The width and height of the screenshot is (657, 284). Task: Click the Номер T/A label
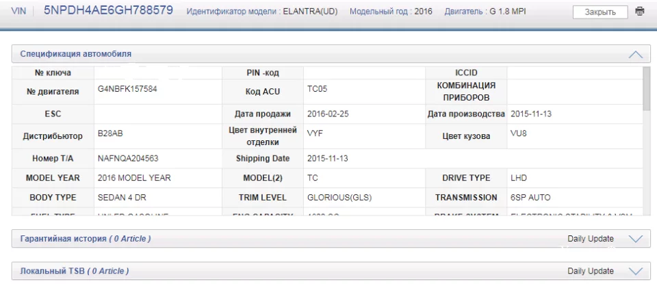click(x=53, y=159)
